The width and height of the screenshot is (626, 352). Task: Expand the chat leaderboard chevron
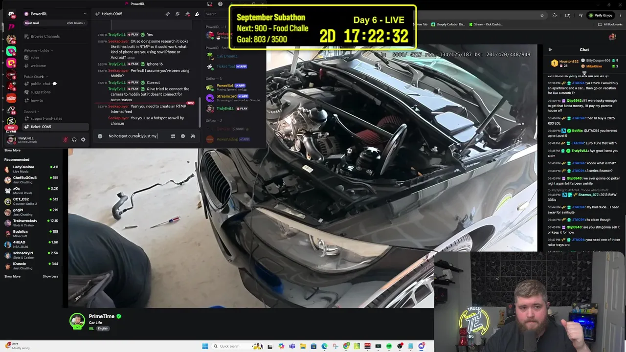(x=584, y=72)
